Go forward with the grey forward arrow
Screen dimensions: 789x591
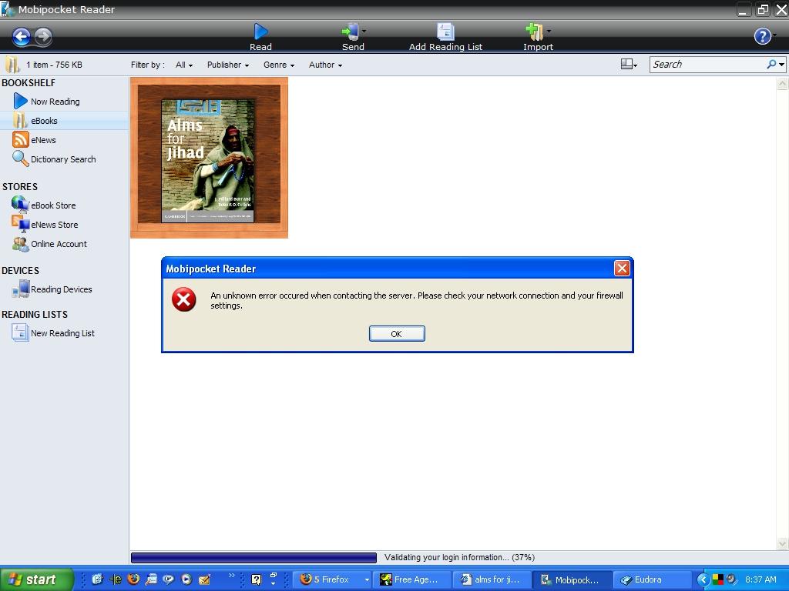click(43, 36)
